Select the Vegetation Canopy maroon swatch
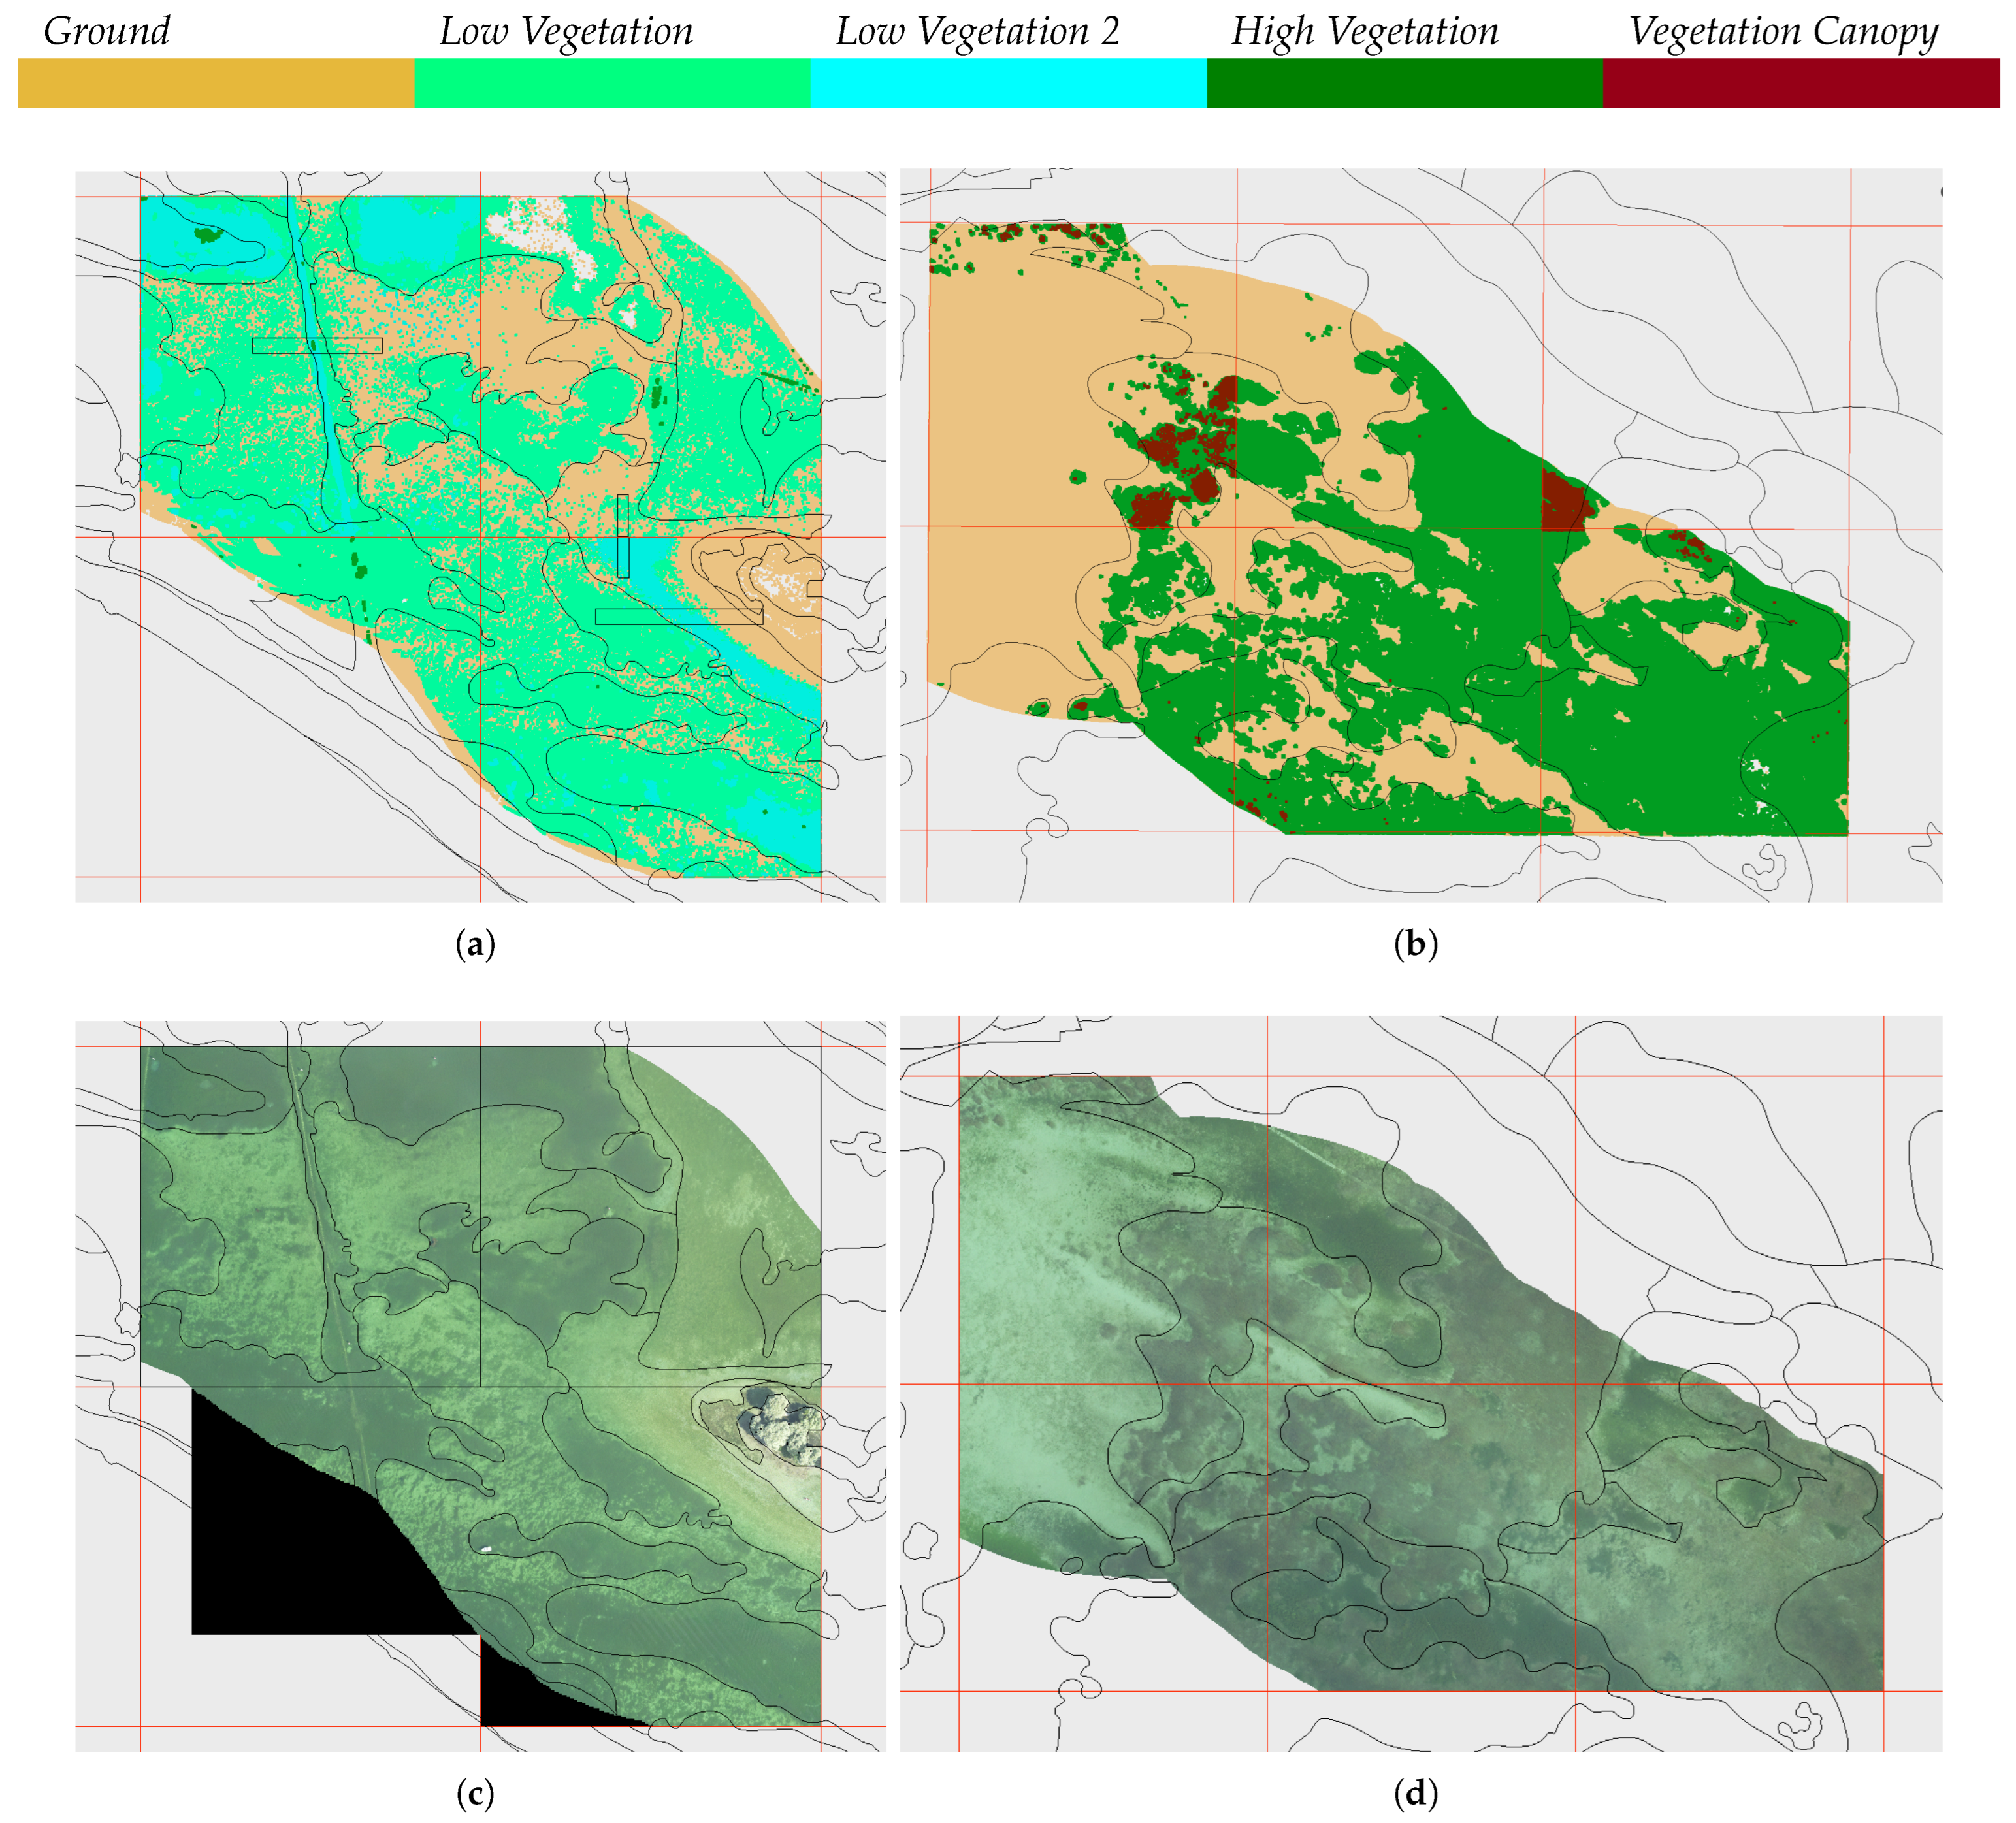2016x1823 pixels. [1800, 85]
